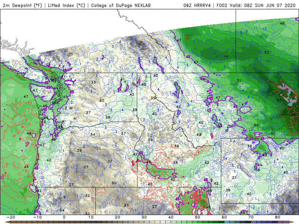This screenshot has height=224, width=299.
Task: Click the "52" dewpoint value on map
Action: [266, 52]
